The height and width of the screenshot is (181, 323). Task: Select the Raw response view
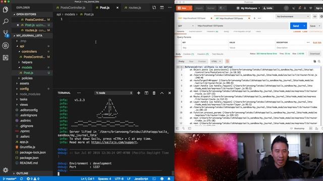coord(191,61)
